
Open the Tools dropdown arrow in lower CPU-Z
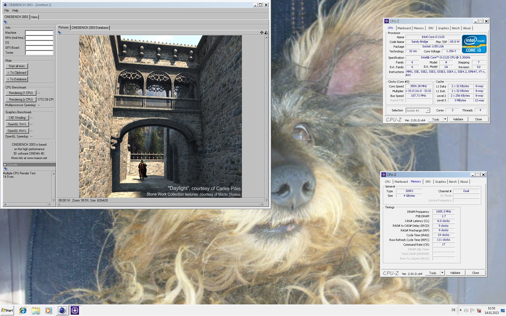(x=442, y=273)
